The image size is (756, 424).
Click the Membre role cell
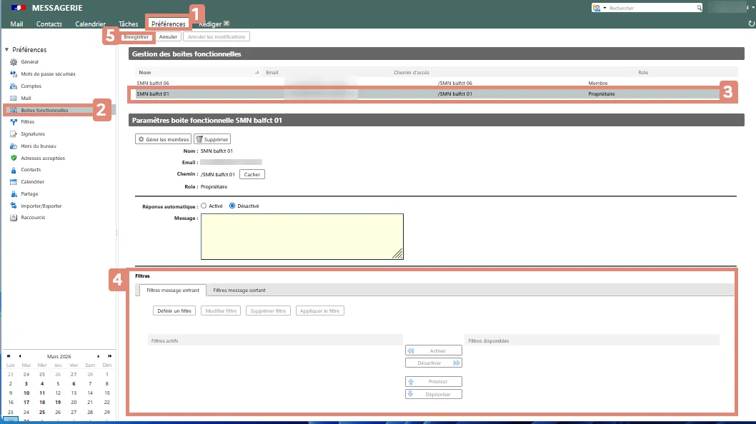pos(598,83)
